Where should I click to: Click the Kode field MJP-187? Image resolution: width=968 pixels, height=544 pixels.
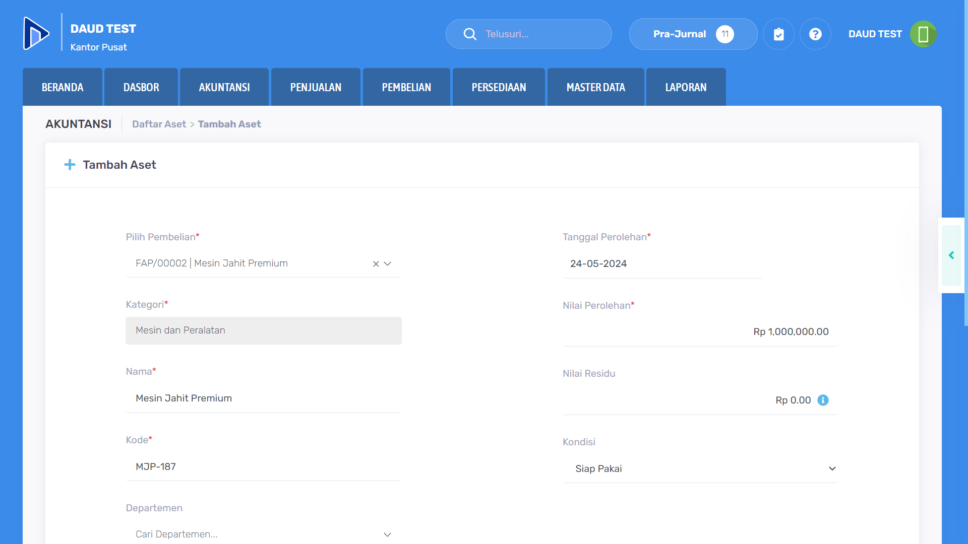pyautogui.click(x=263, y=467)
